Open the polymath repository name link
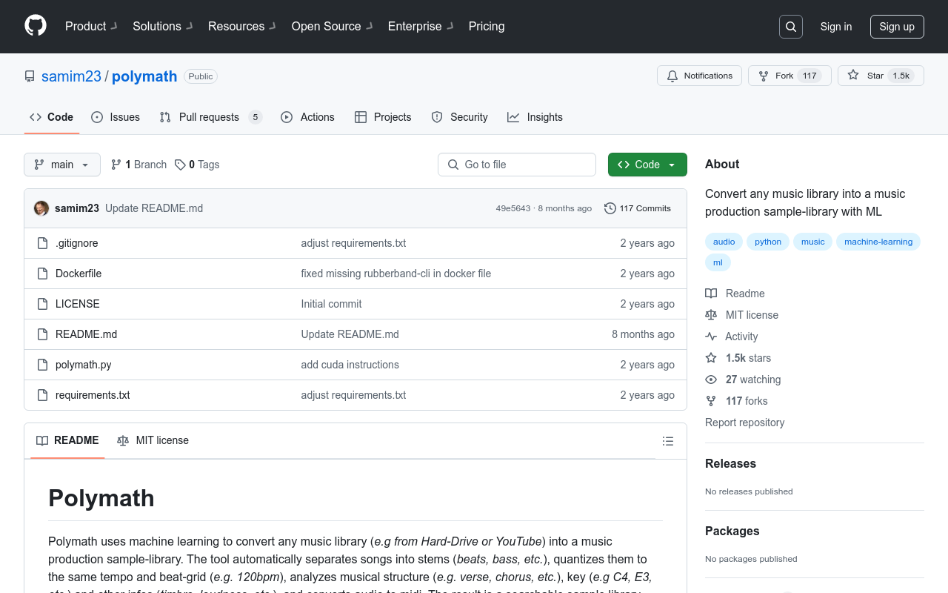Screen dimensions: 948x593 [x=144, y=76]
